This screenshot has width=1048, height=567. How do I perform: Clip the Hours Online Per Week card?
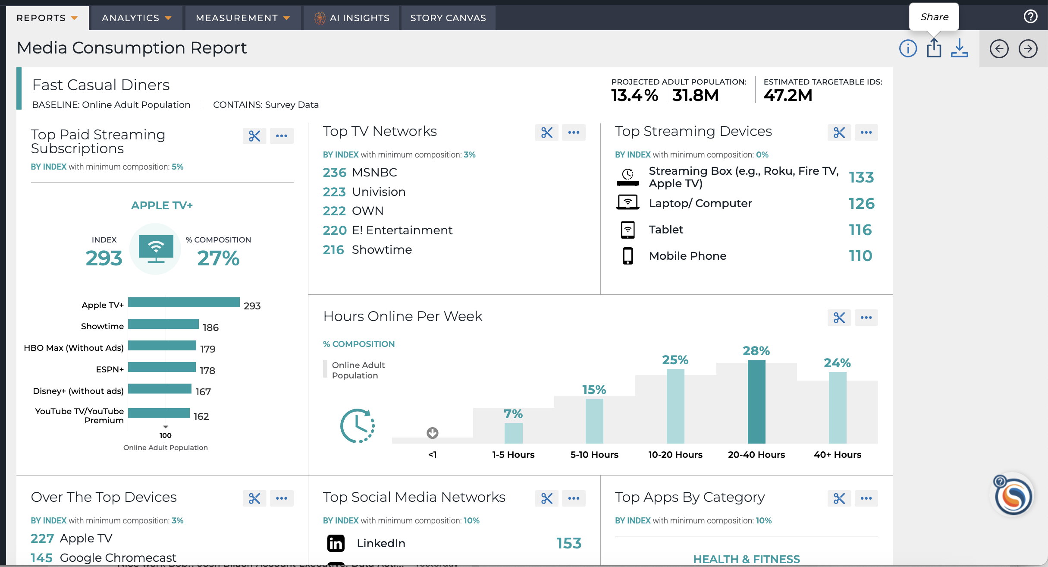coord(839,318)
